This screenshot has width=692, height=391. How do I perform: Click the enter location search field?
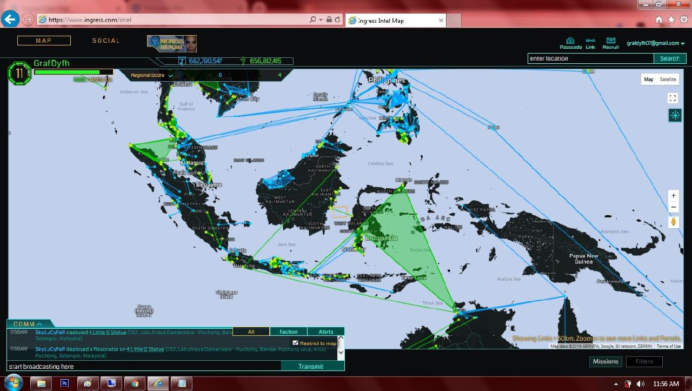click(x=590, y=58)
